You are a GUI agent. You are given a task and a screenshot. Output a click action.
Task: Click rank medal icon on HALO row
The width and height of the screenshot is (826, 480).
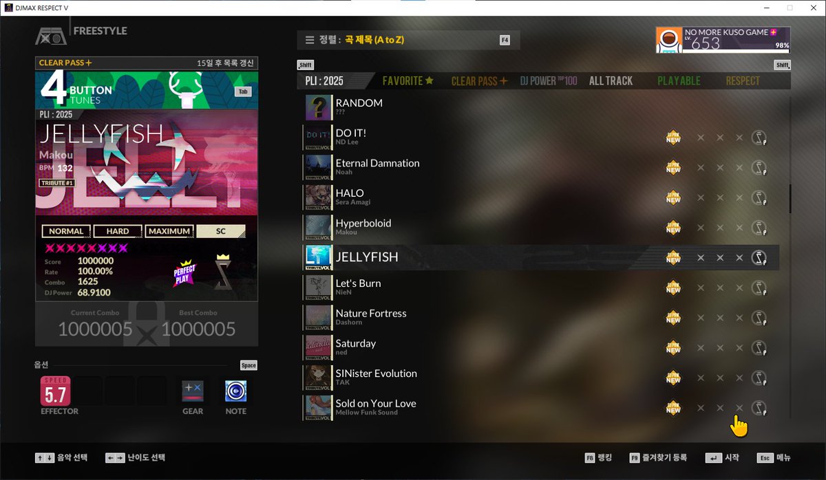point(759,197)
